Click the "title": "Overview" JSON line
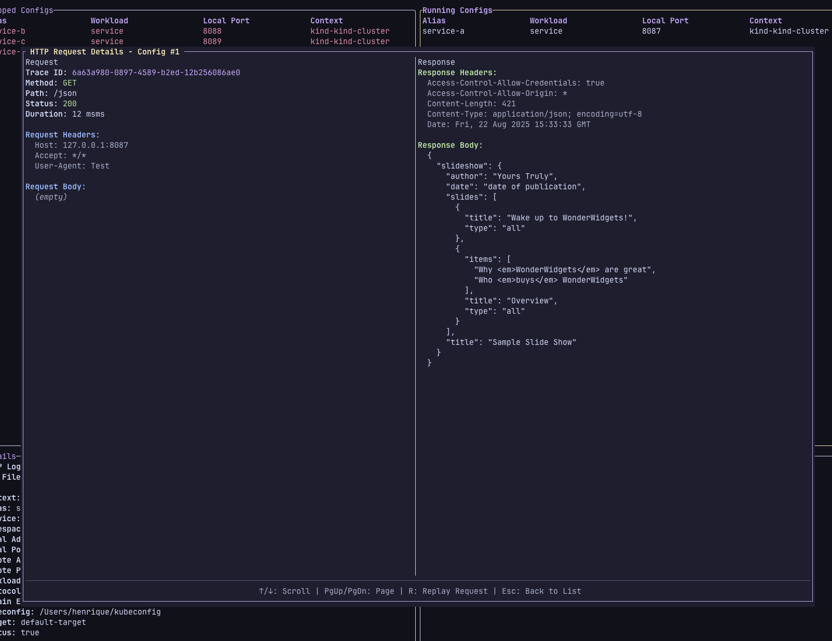The height and width of the screenshot is (641, 832). click(x=511, y=301)
